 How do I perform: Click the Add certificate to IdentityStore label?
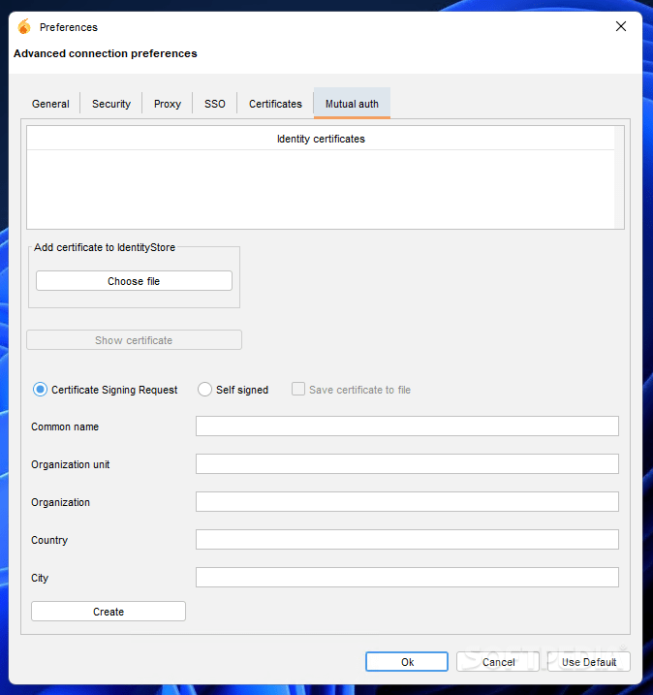pos(105,247)
